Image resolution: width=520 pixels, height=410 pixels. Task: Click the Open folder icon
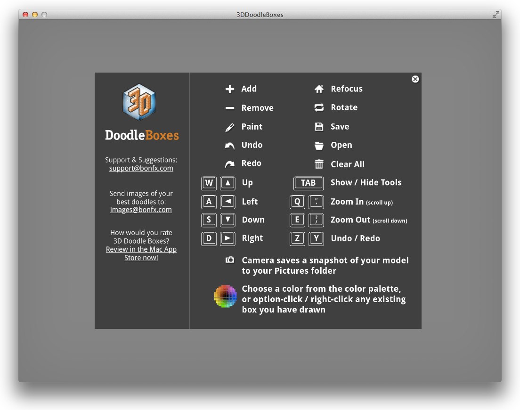click(319, 146)
